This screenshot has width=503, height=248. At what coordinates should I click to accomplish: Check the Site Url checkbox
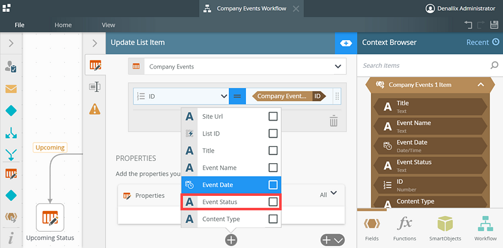tap(273, 116)
